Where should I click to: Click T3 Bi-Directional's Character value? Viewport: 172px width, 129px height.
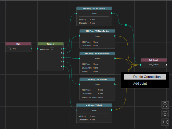pos(96,68)
